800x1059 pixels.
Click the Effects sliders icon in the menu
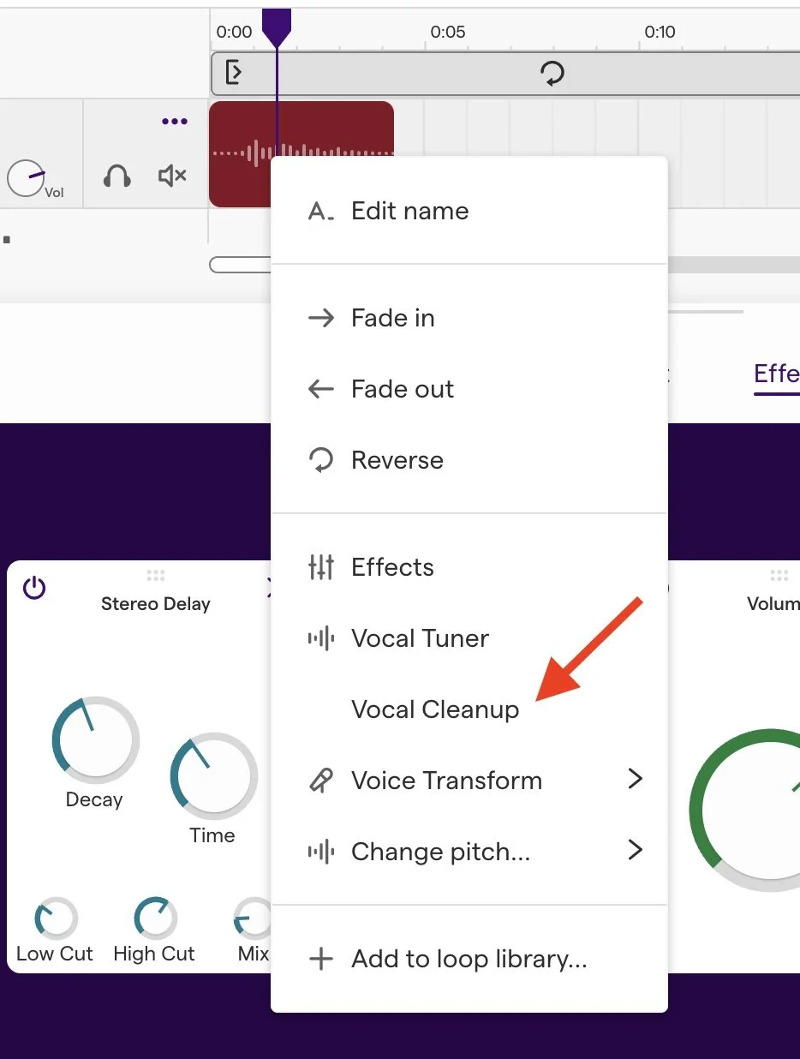click(x=321, y=566)
